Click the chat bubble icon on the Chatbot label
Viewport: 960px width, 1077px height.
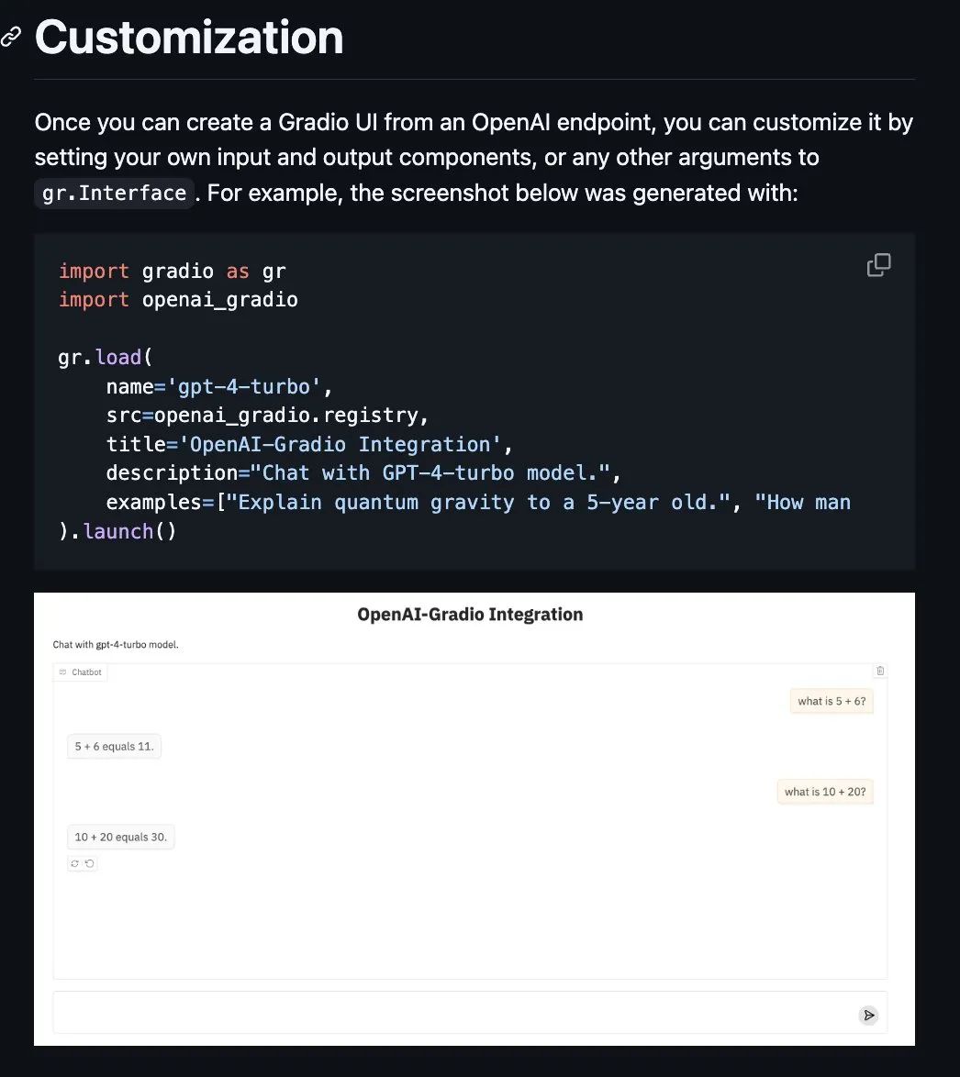62,672
